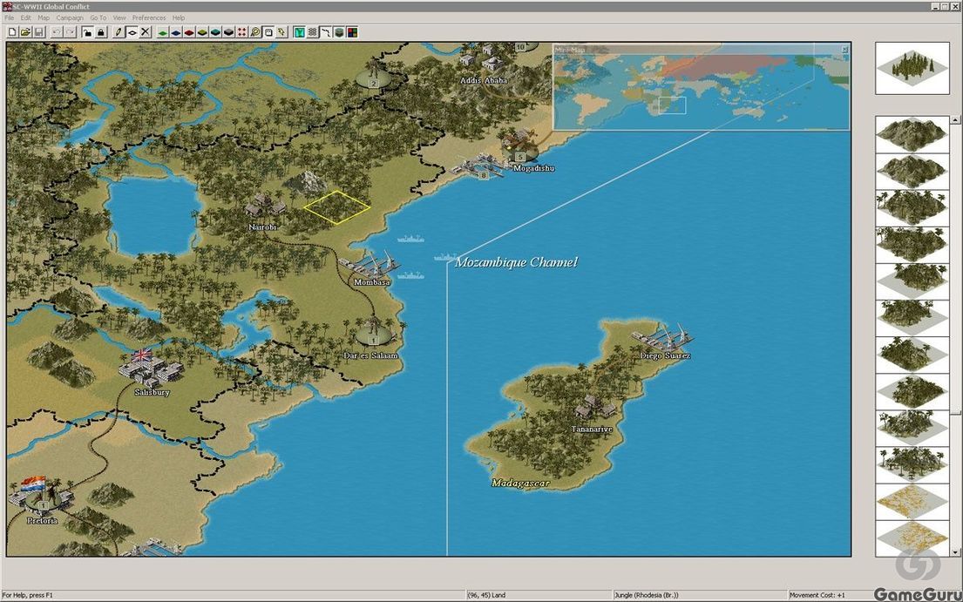Viewport: 963px width, 602px height.
Task: Click the Tananarive town label
Action: click(592, 430)
